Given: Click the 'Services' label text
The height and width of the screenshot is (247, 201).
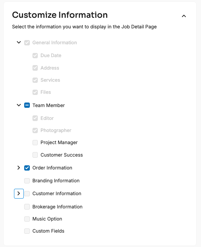Looking at the screenshot, I should [x=50, y=80].
